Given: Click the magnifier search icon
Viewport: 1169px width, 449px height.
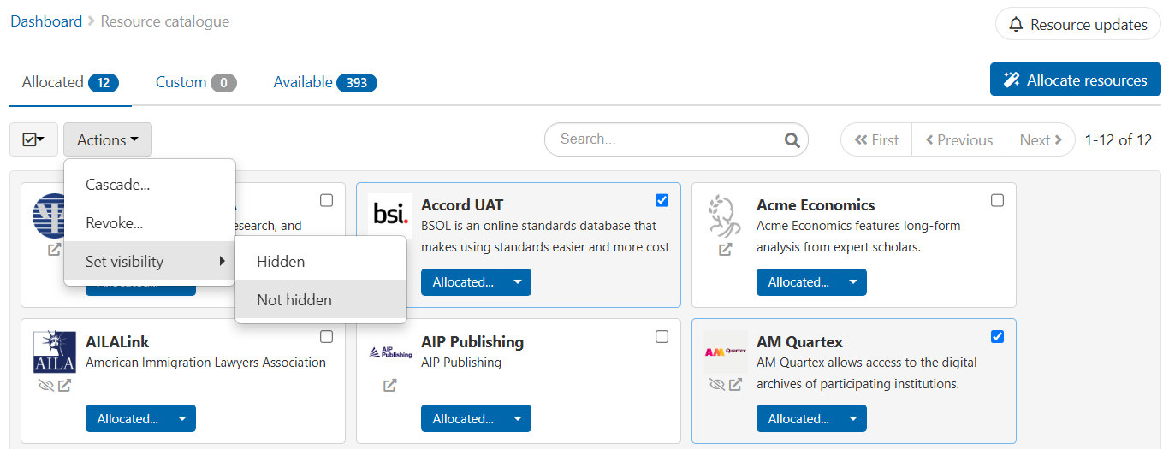Looking at the screenshot, I should [x=792, y=139].
